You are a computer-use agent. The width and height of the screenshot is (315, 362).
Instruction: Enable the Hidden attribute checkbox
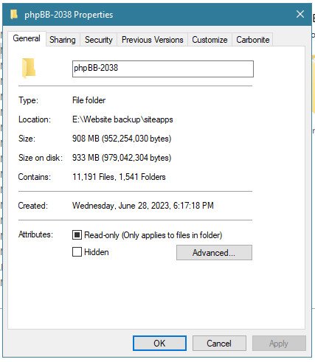(x=77, y=252)
